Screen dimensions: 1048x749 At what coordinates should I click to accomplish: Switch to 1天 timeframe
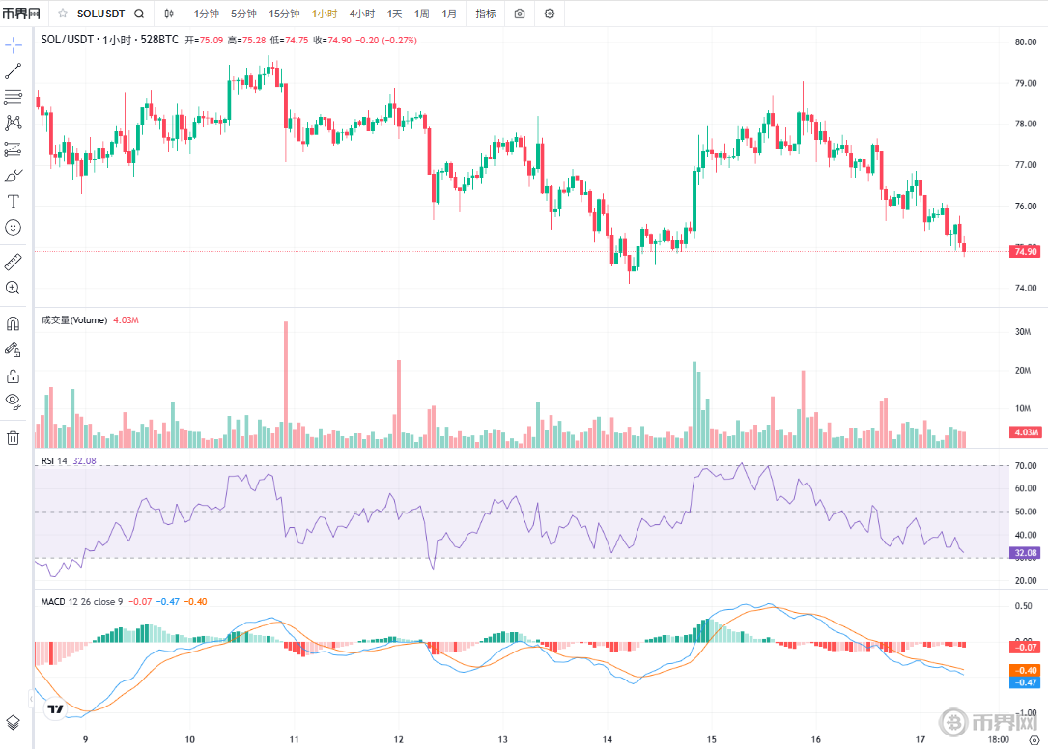pos(395,14)
